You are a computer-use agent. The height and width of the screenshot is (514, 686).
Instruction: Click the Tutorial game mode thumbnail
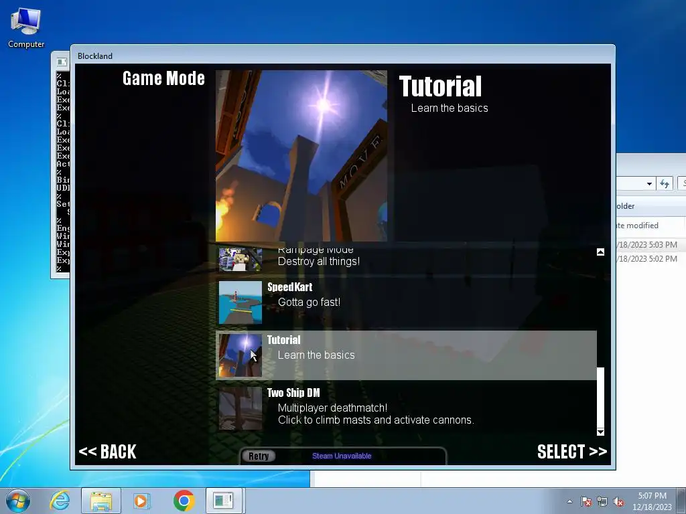241,355
